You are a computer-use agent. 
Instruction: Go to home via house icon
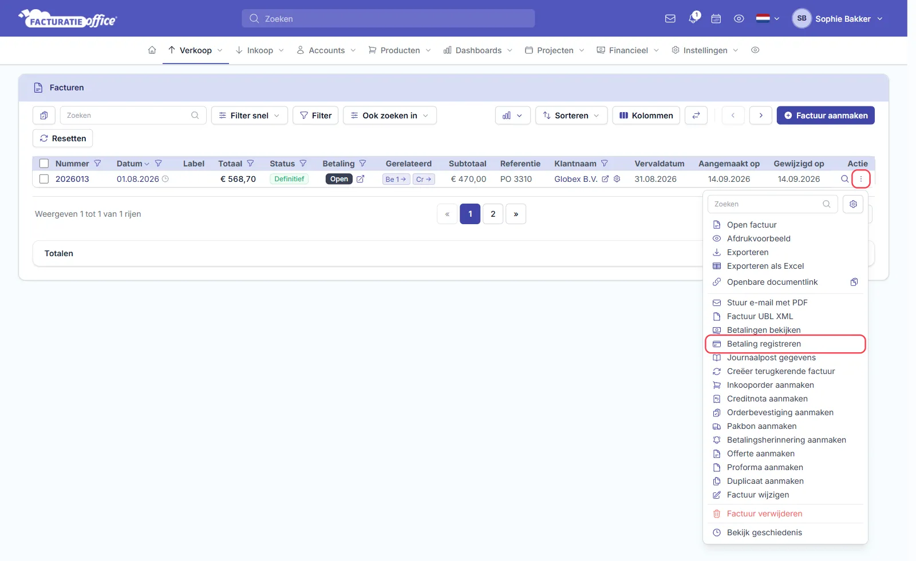click(x=152, y=50)
